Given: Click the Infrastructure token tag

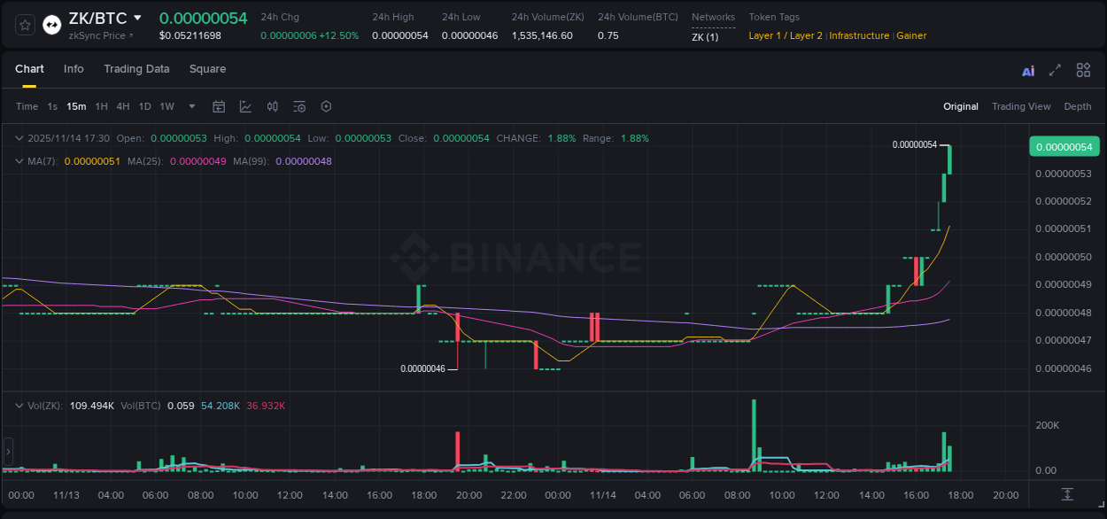Looking at the screenshot, I should [x=858, y=35].
